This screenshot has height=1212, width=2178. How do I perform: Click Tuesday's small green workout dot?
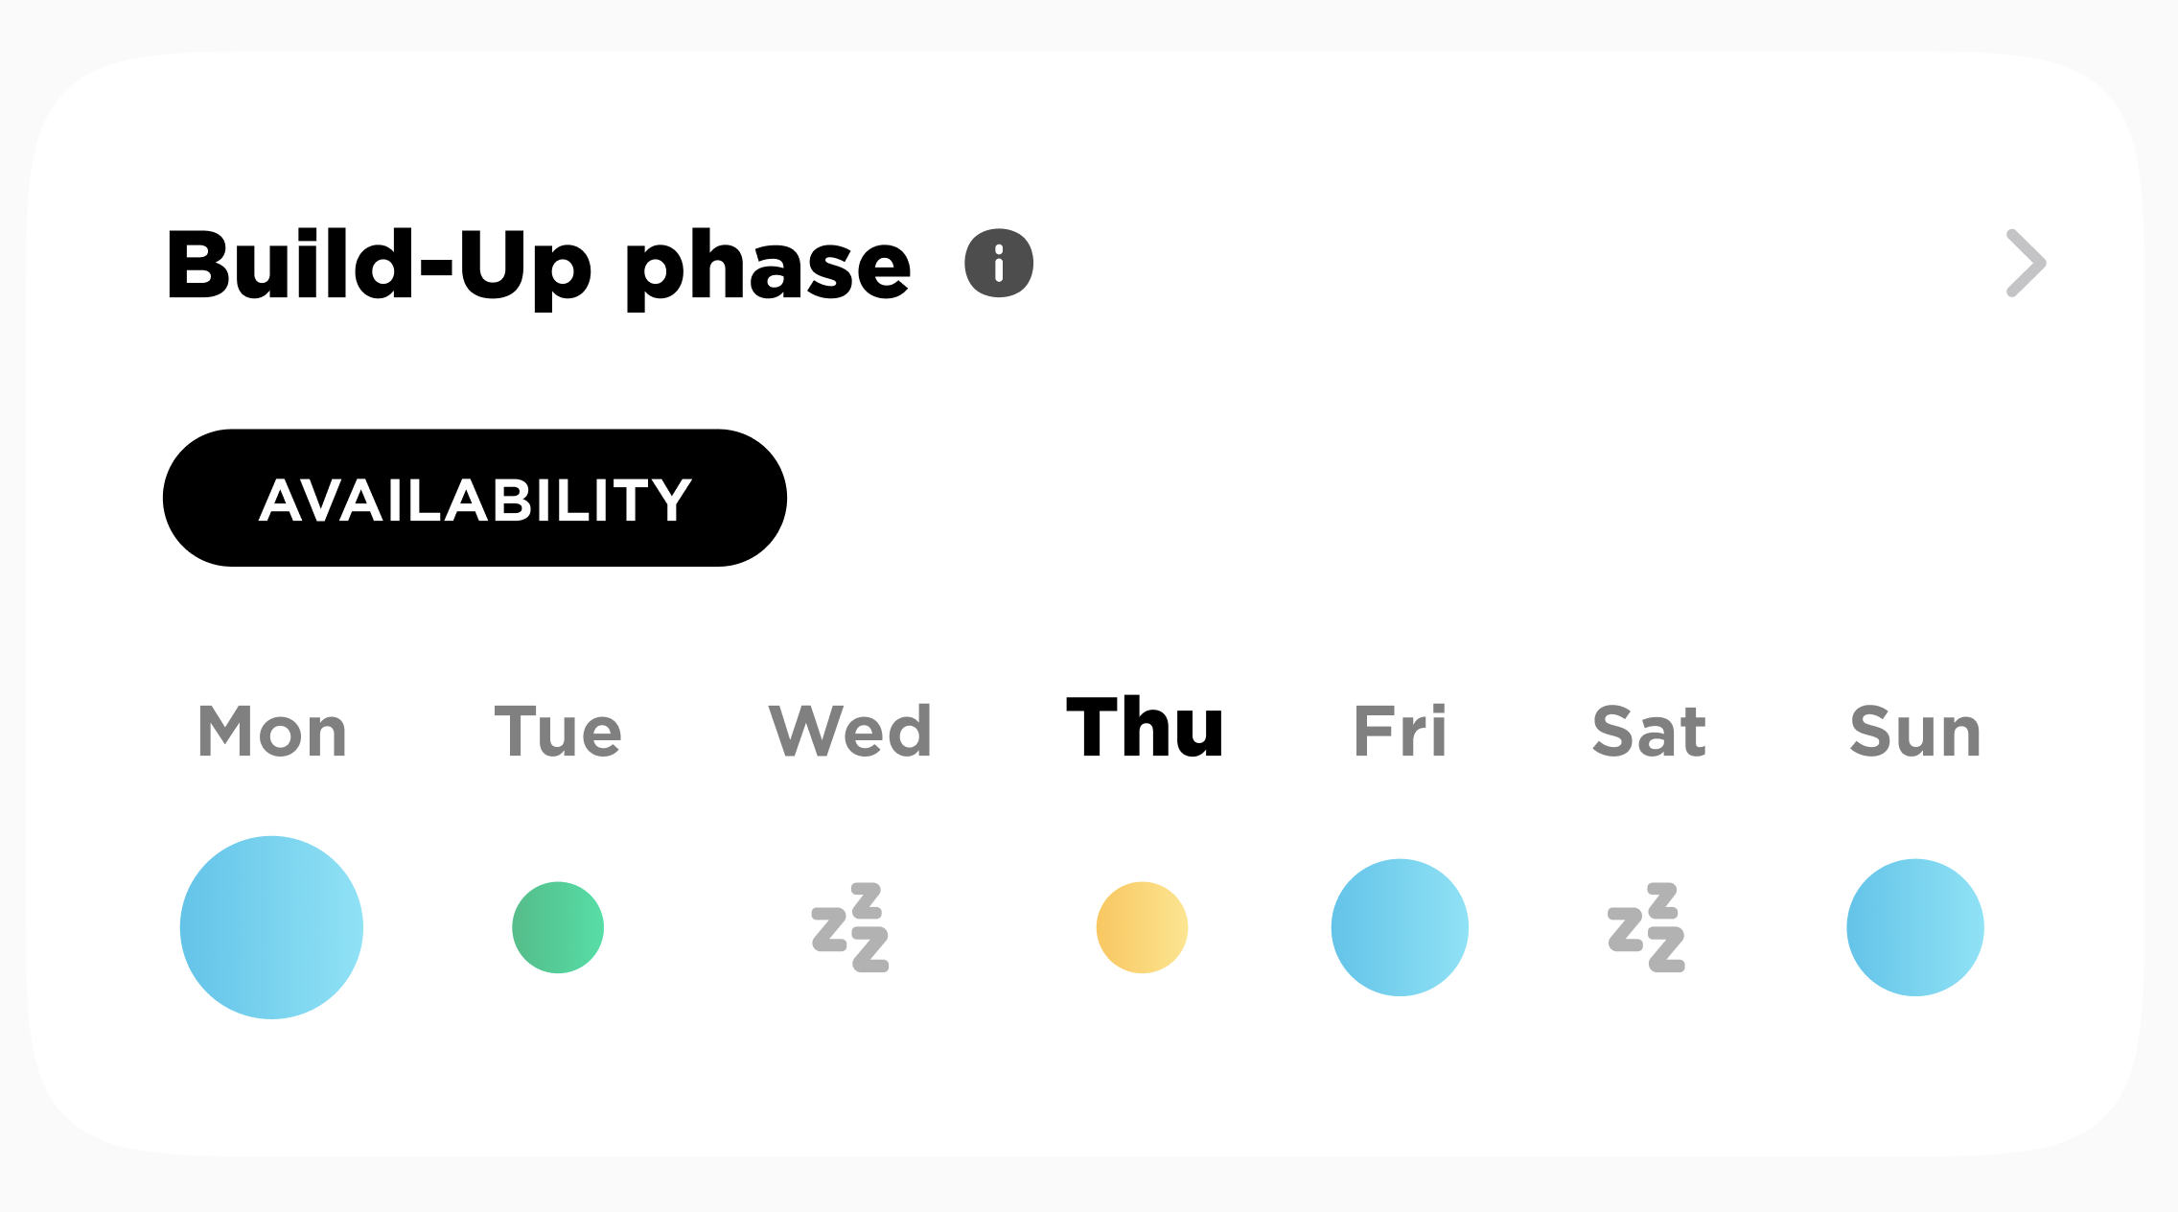[558, 927]
